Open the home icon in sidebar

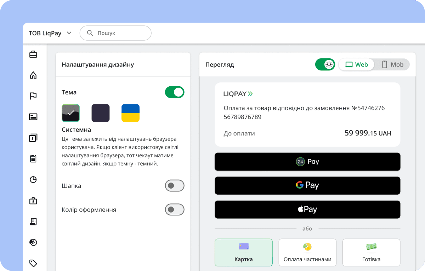(x=33, y=75)
